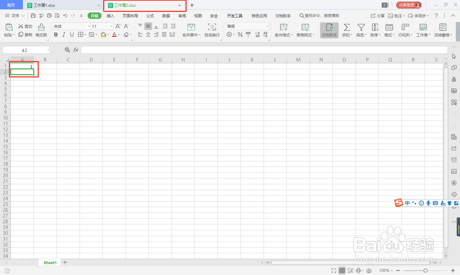This screenshot has width=460, height=275.
Task: Click the Paste icon in ribbon
Action: [x=9, y=27]
